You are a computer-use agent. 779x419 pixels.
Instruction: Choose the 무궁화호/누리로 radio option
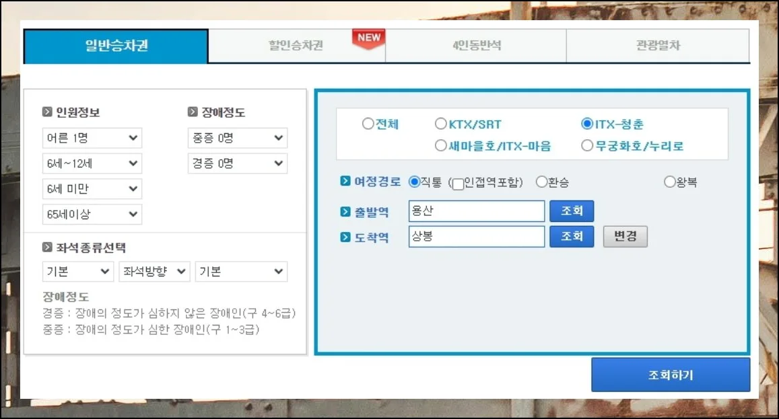(x=587, y=145)
